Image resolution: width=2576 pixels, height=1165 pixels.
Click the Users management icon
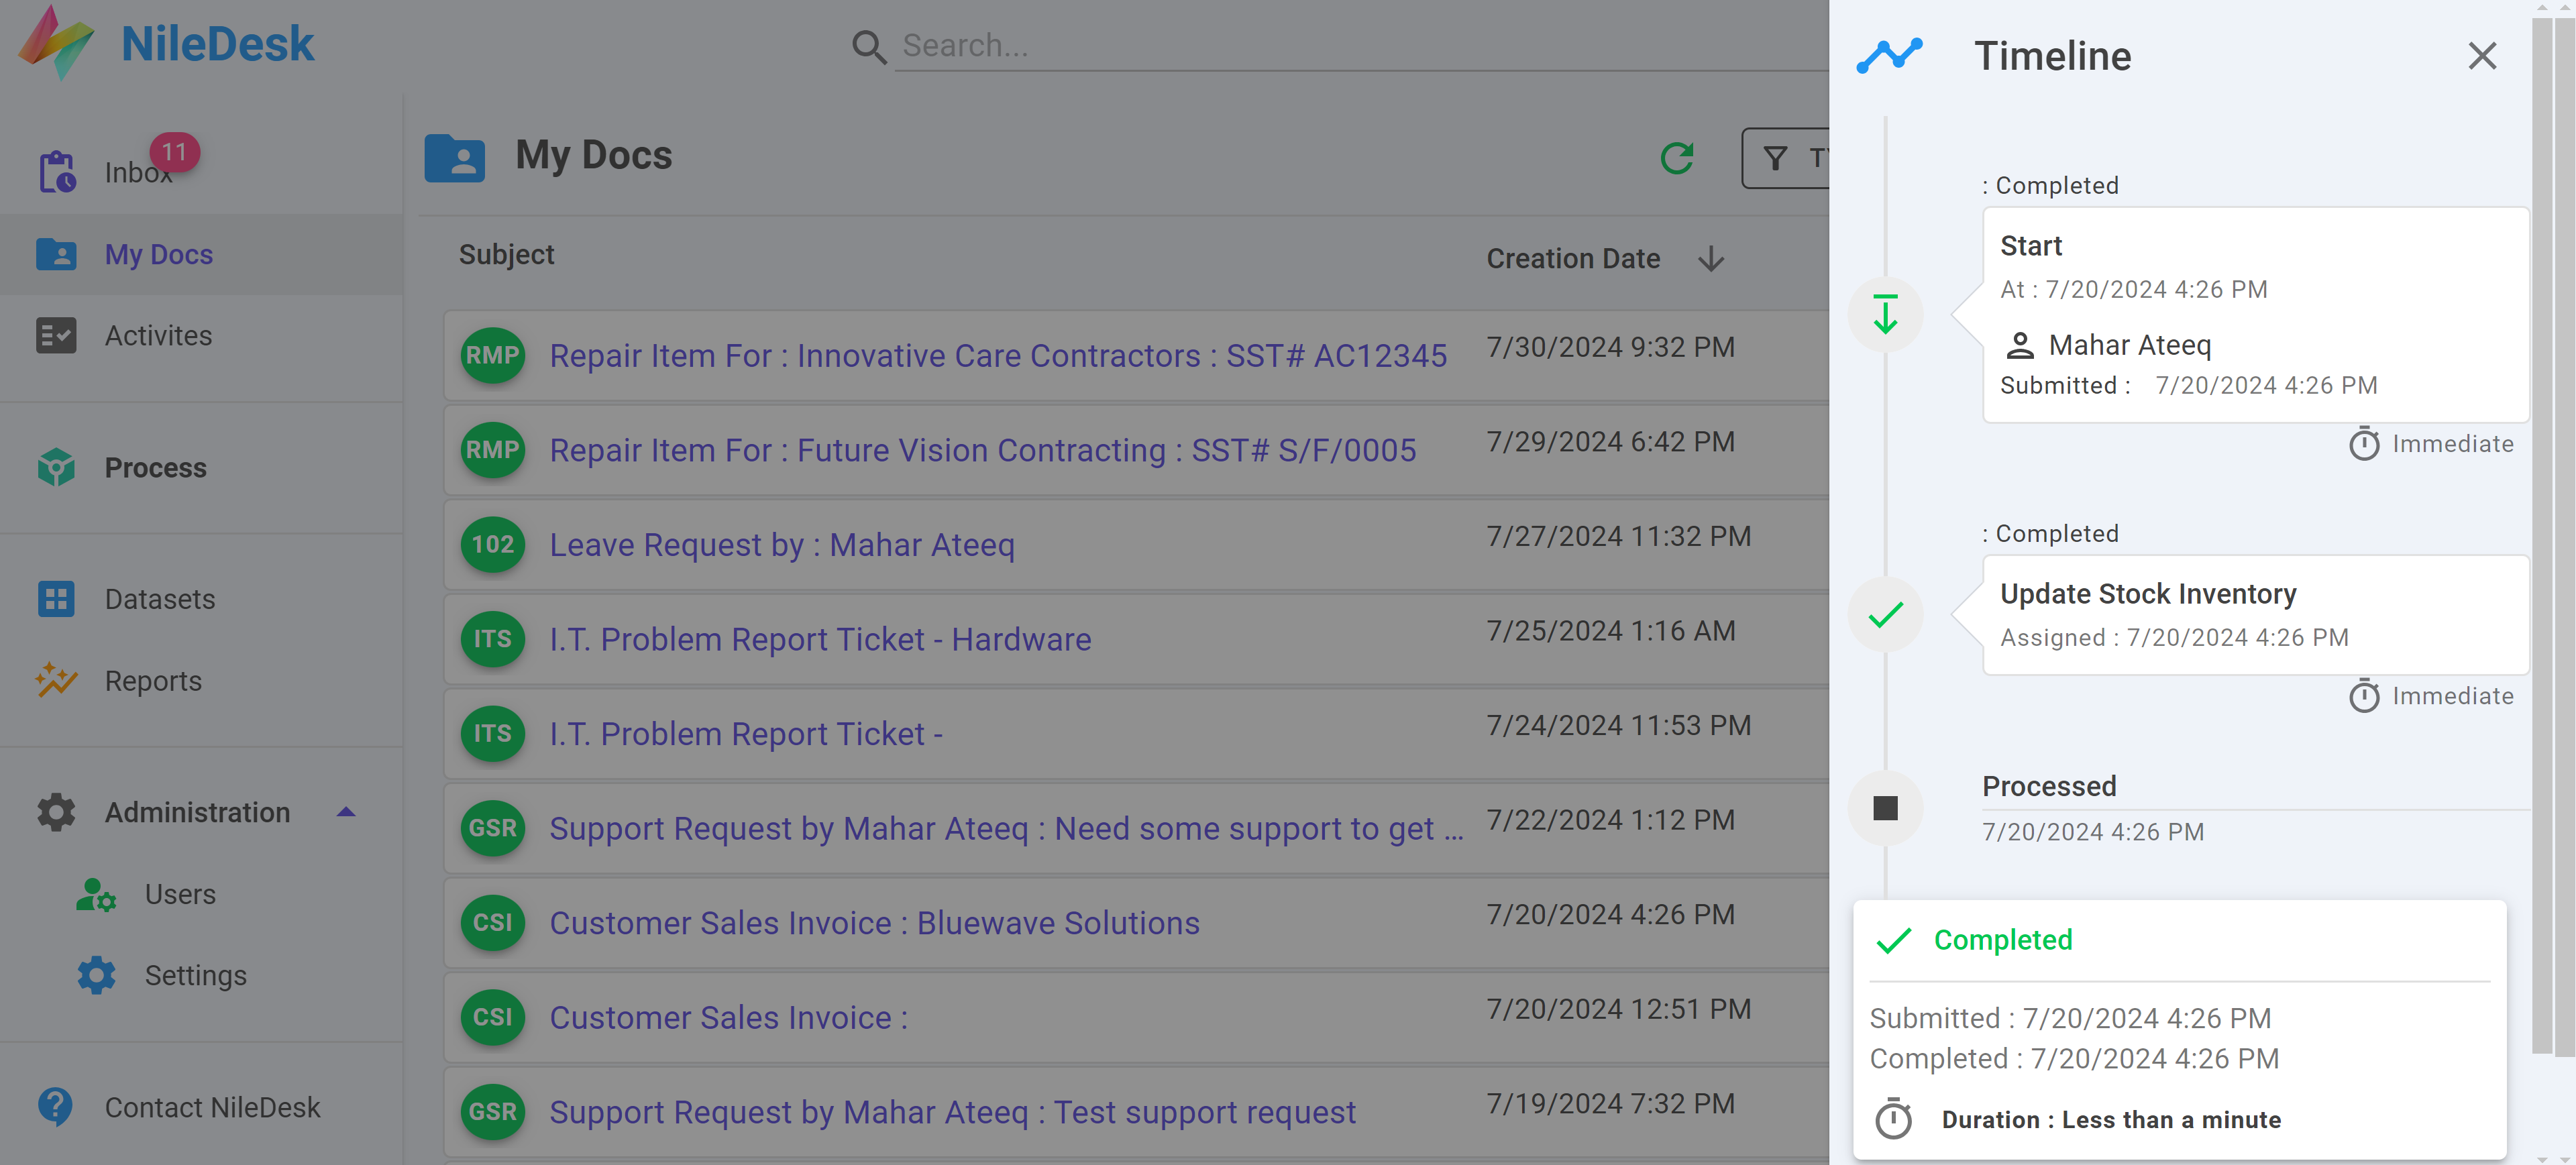pos(96,894)
